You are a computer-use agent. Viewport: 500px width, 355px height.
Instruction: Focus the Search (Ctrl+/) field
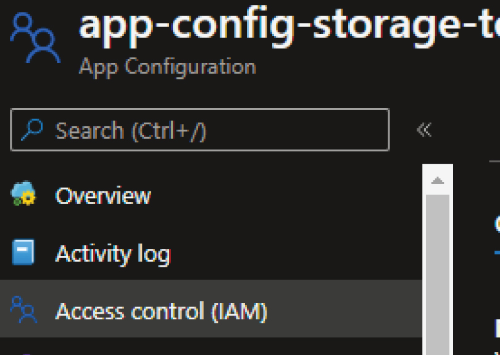[x=247, y=130]
